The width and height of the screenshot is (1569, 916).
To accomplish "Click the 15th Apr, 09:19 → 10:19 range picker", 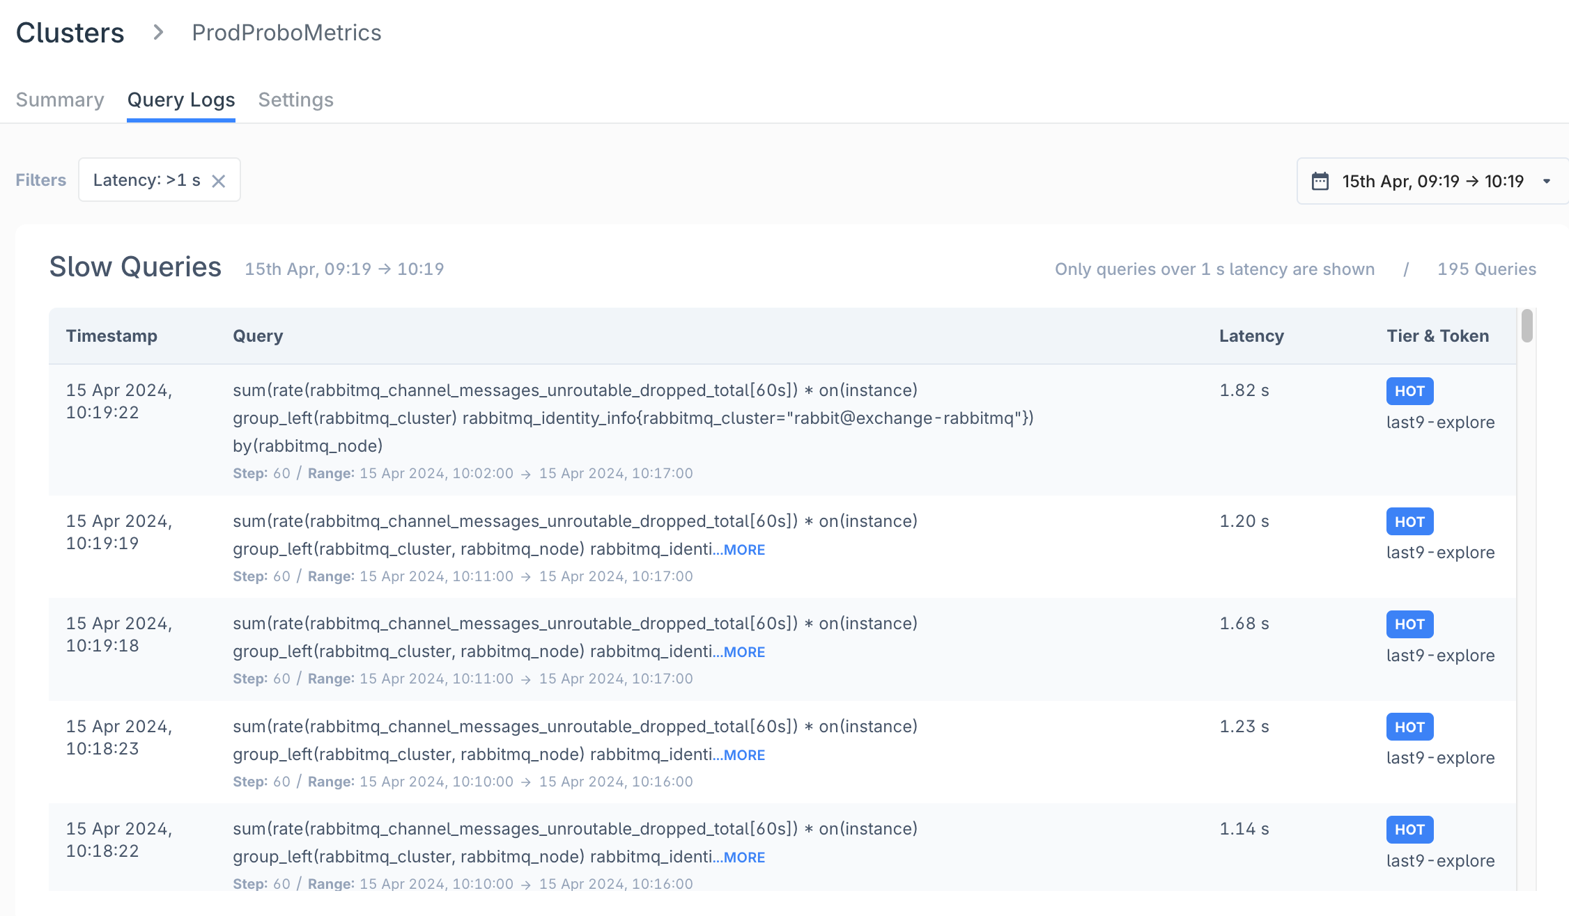I will 1432,181.
